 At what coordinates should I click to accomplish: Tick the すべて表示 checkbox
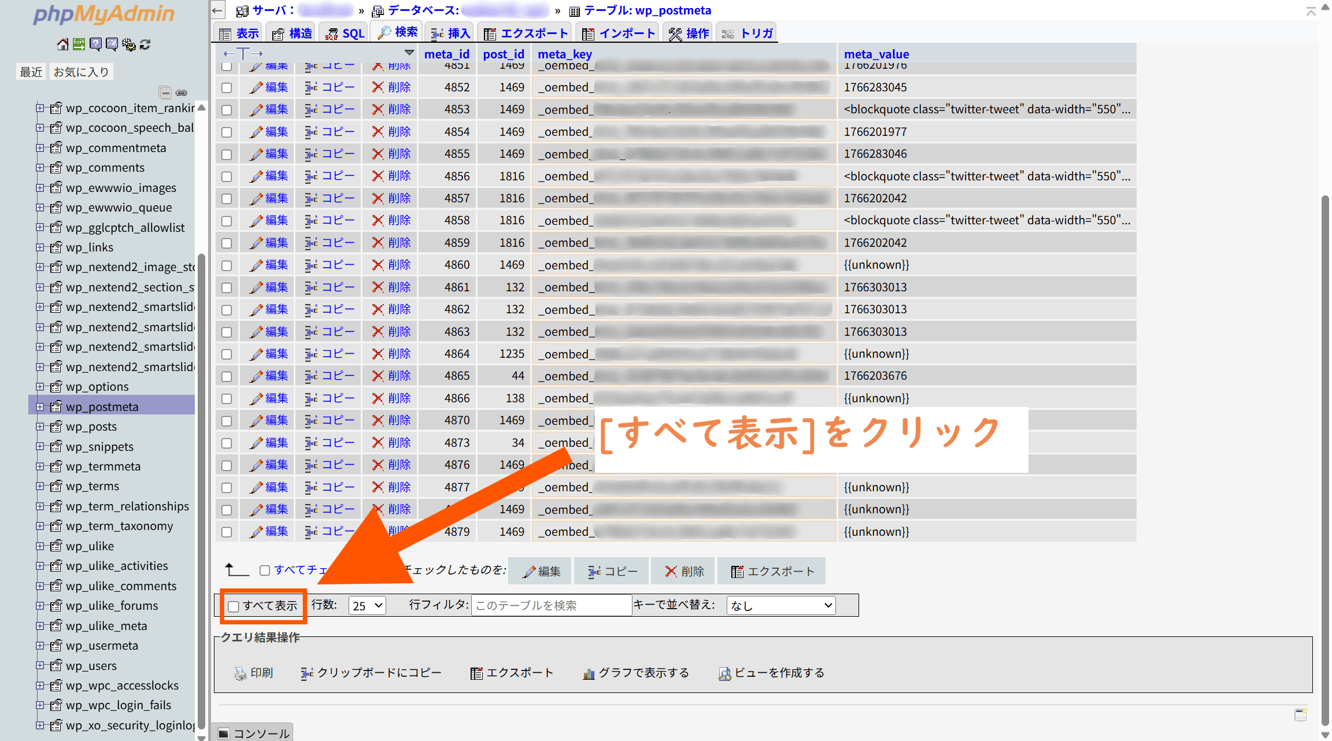tap(234, 606)
